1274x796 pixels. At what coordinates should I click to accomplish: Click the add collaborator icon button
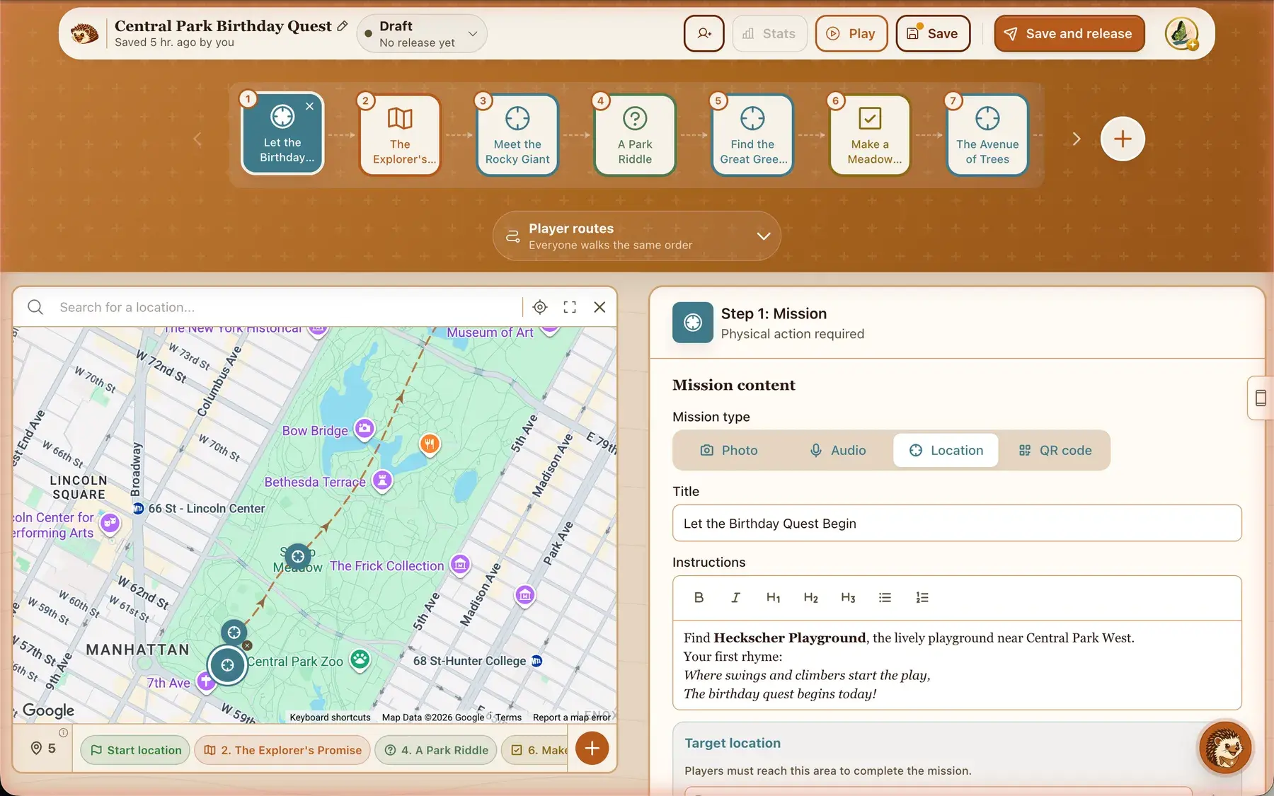pos(704,33)
